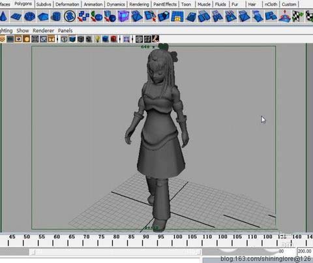The width and height of the screenshot is (313, 263).
Task: Create a polygon pipe from the shelf
Action: (x=56, y=16)
